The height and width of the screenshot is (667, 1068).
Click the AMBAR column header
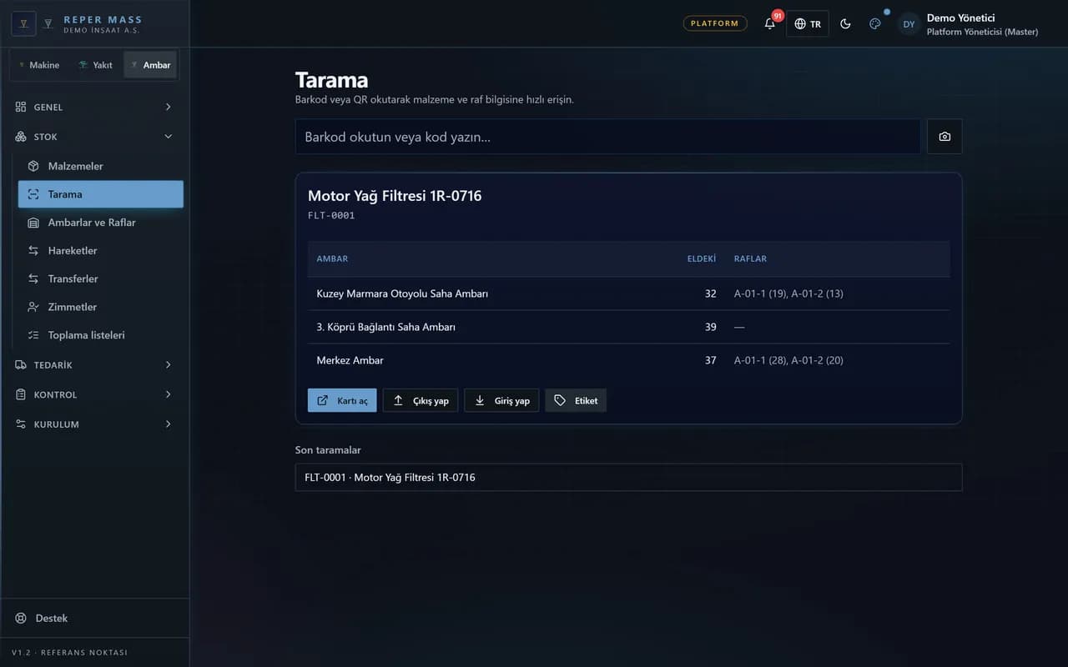click(332, 258)
